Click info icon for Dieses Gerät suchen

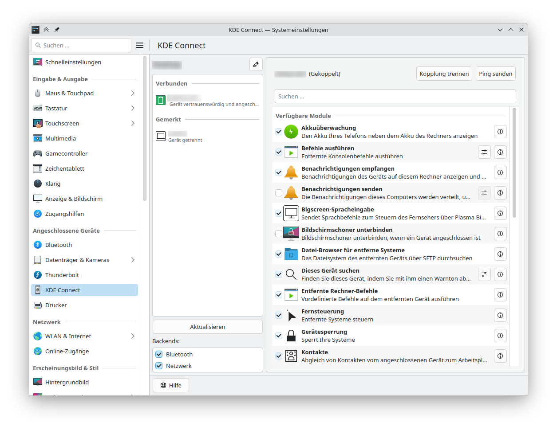click(500, 274)
